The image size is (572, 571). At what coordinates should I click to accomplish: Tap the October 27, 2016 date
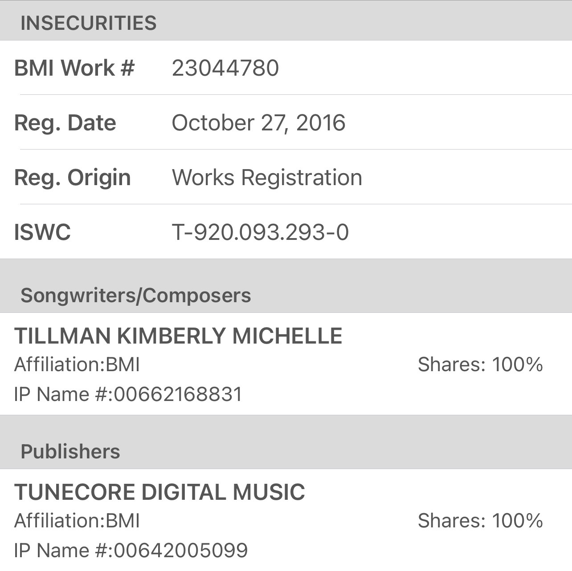[258, 123]
